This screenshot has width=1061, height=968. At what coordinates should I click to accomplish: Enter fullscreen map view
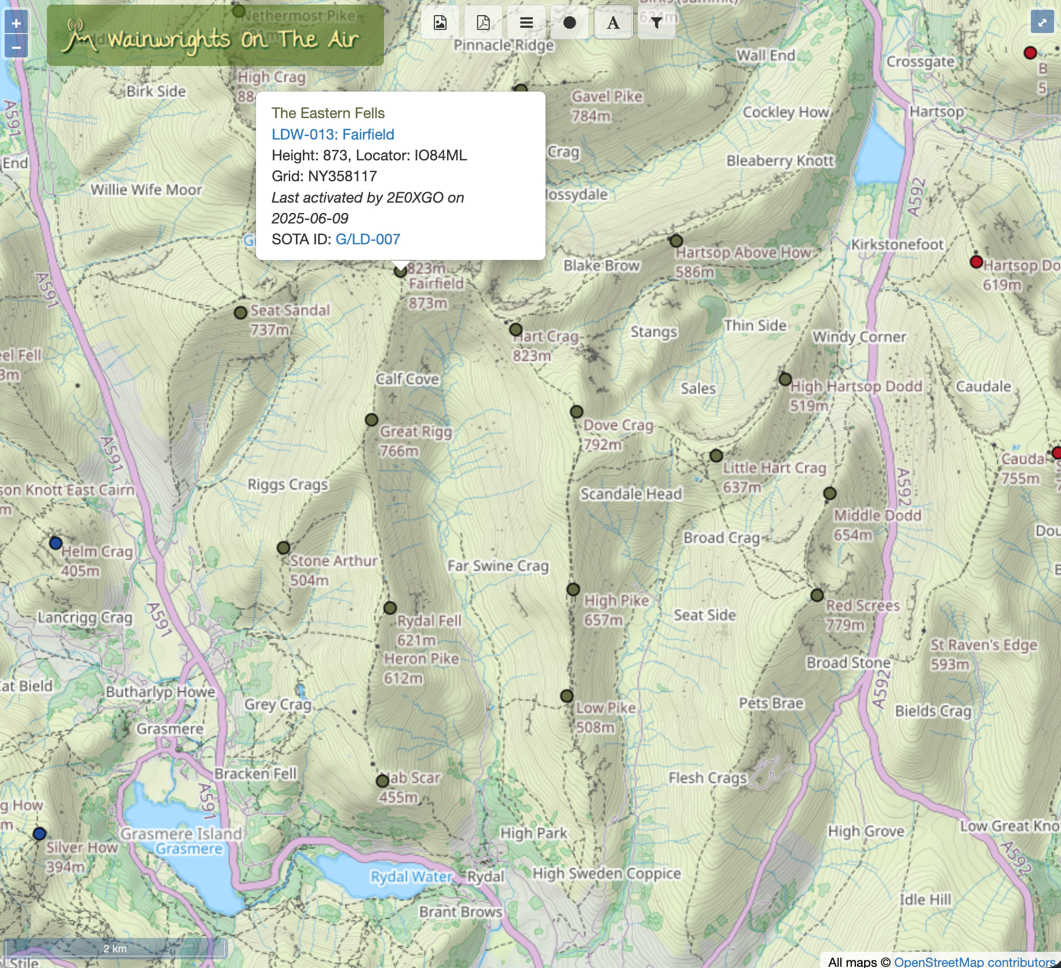(1042, 23)
